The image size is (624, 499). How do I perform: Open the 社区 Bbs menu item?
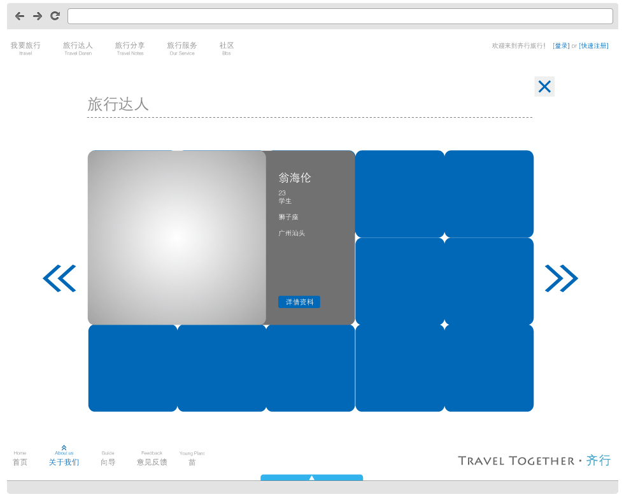[227, 48]
